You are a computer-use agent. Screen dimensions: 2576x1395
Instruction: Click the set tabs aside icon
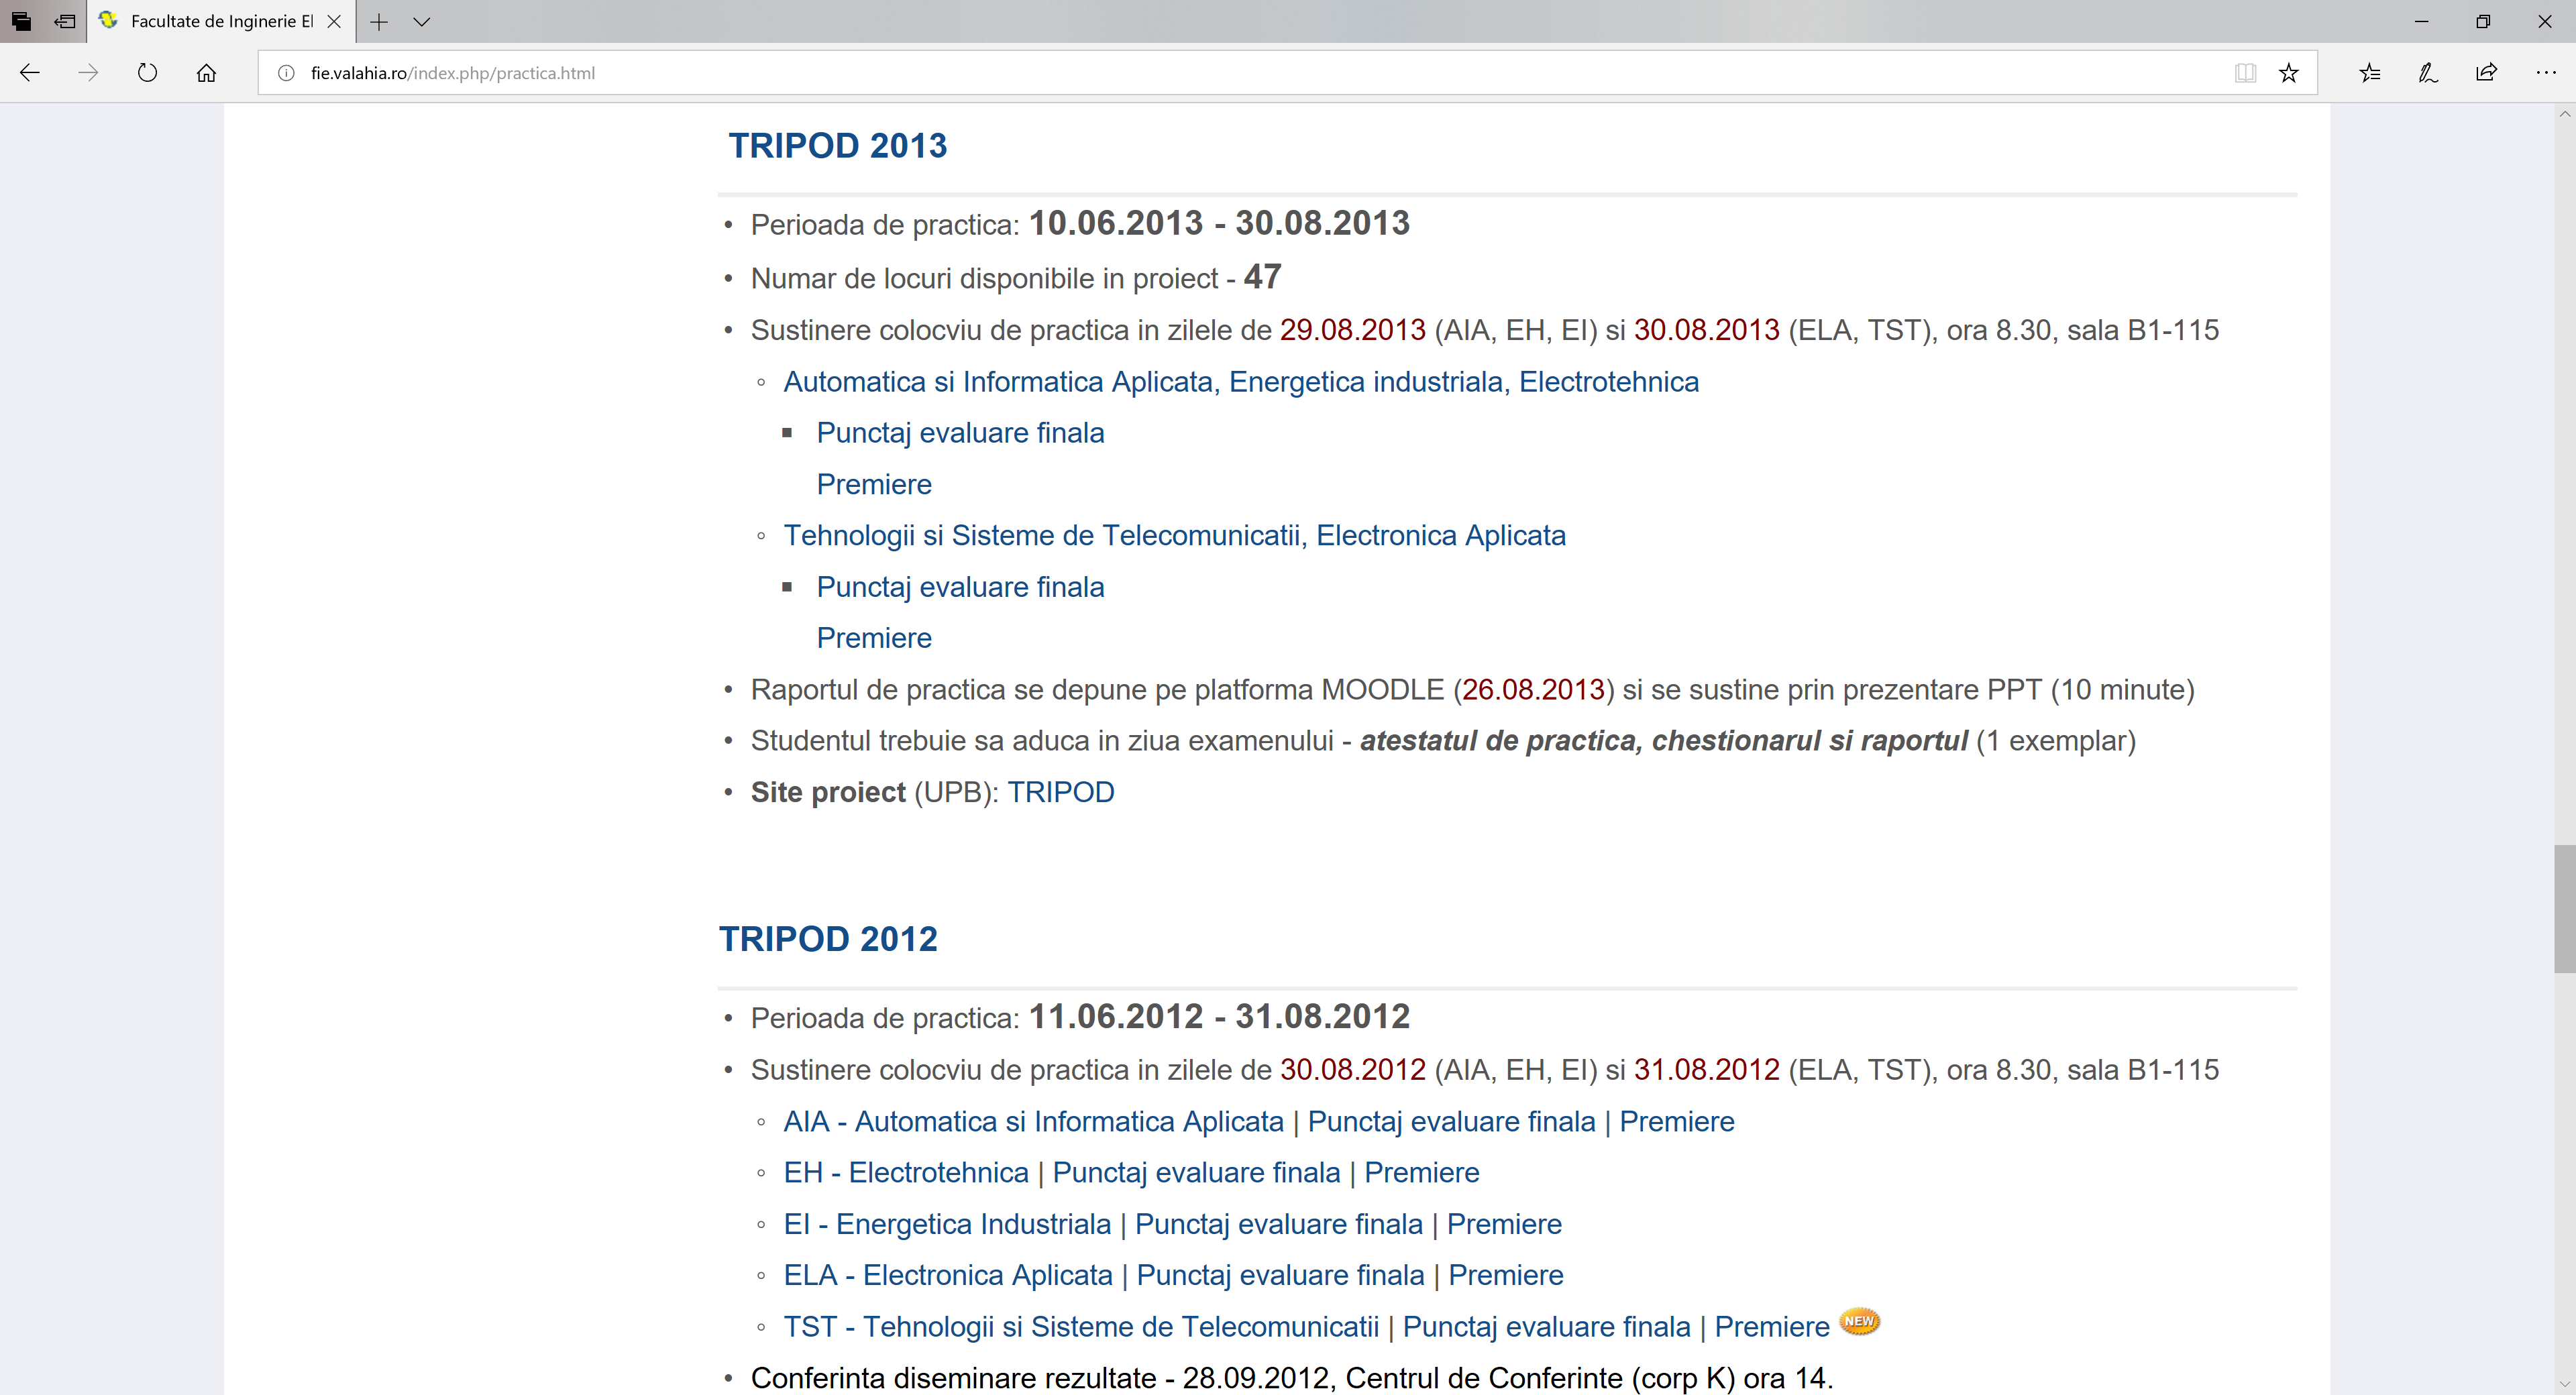coord(65,21)
